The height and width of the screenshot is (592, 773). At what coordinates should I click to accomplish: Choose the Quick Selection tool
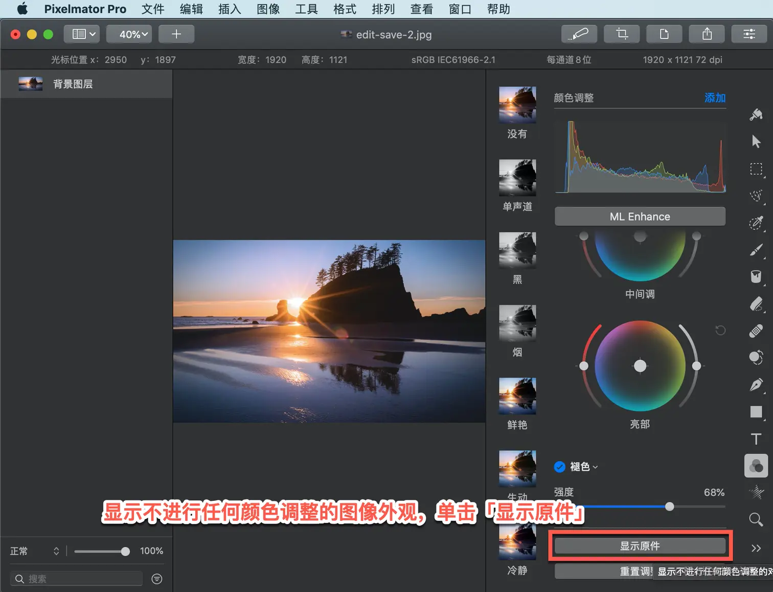click(756, 196)
